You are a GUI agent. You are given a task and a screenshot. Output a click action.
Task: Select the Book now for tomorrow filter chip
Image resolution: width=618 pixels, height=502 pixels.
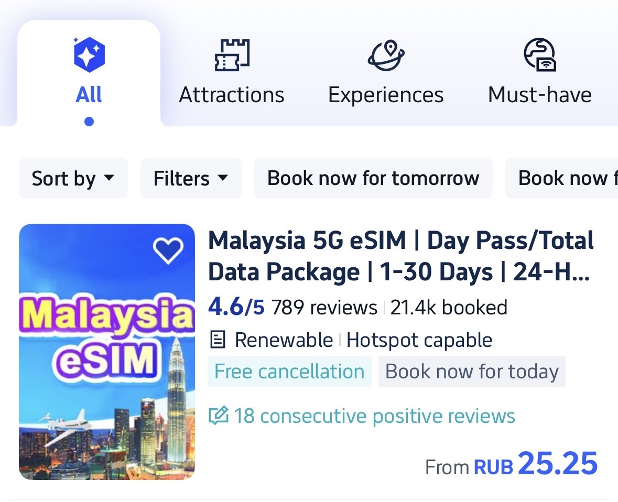pyautogui.click(x=373, y=178)
